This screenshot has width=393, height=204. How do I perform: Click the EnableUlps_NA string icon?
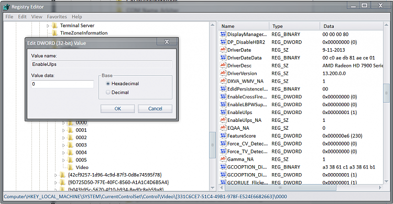(223, 120)
